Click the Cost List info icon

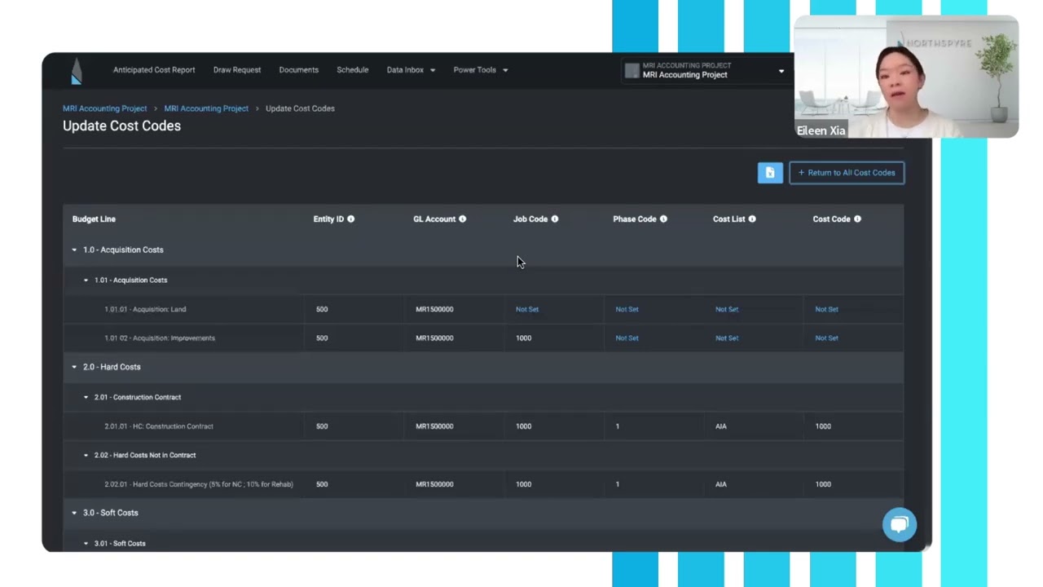(x=752, y=219)
